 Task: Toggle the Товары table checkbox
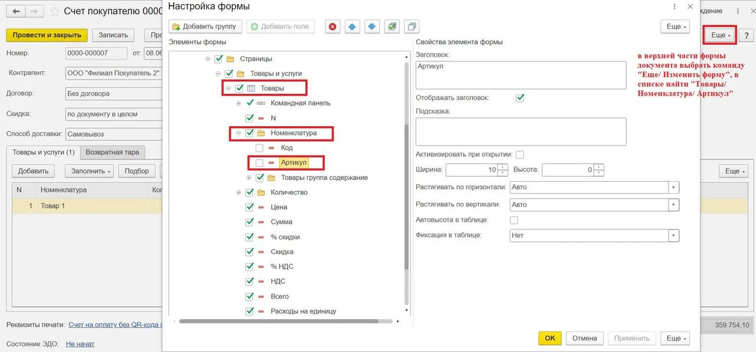[x=239, y=88]
